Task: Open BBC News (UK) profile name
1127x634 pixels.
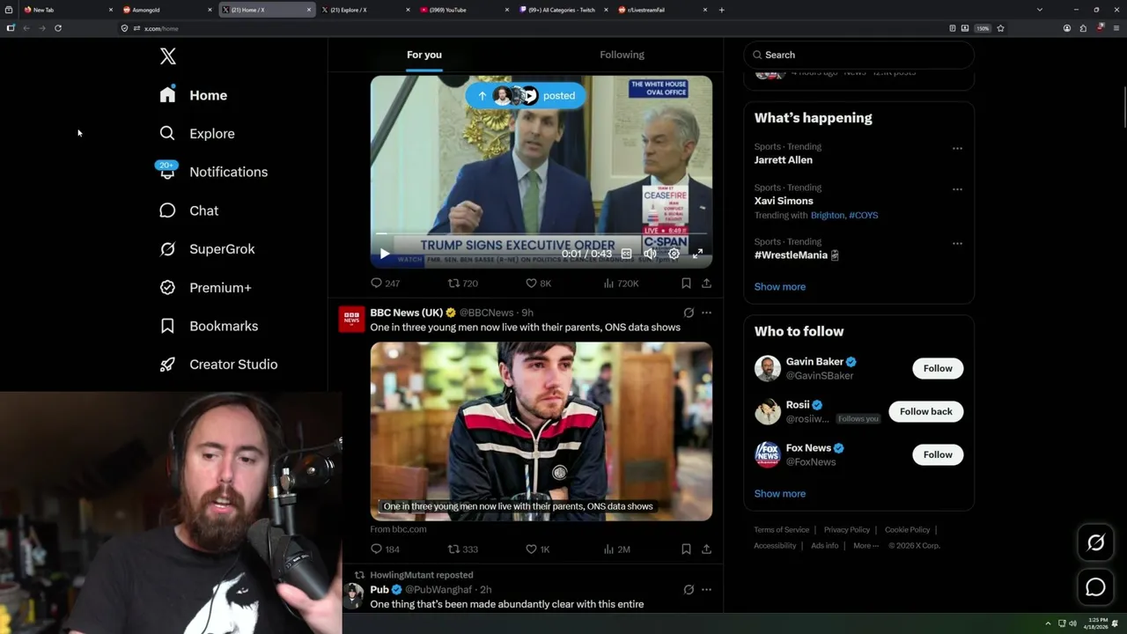Action: click(x=406, y=313)
